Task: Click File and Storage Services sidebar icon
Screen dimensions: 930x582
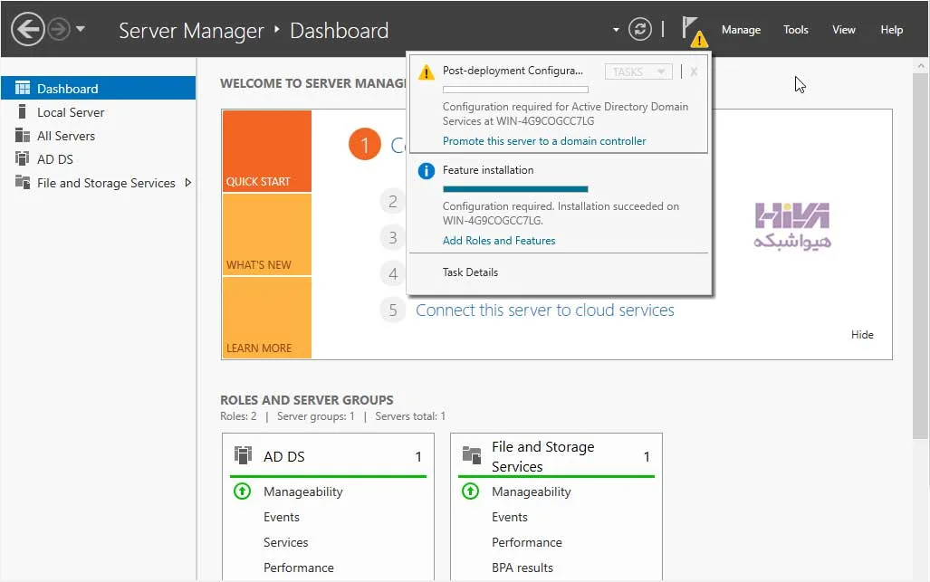Action: pyautogui.click(x=23, y=182)
